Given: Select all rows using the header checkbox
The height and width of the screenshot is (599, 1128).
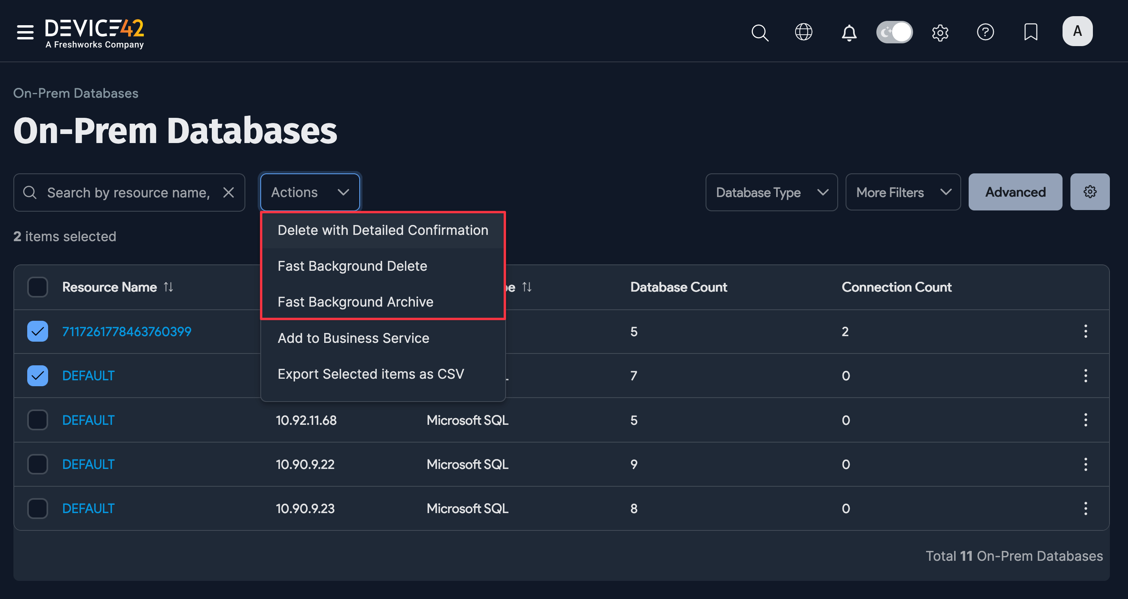Looking at the screenshot, I should pyautogui.click(x=37, y=287).
